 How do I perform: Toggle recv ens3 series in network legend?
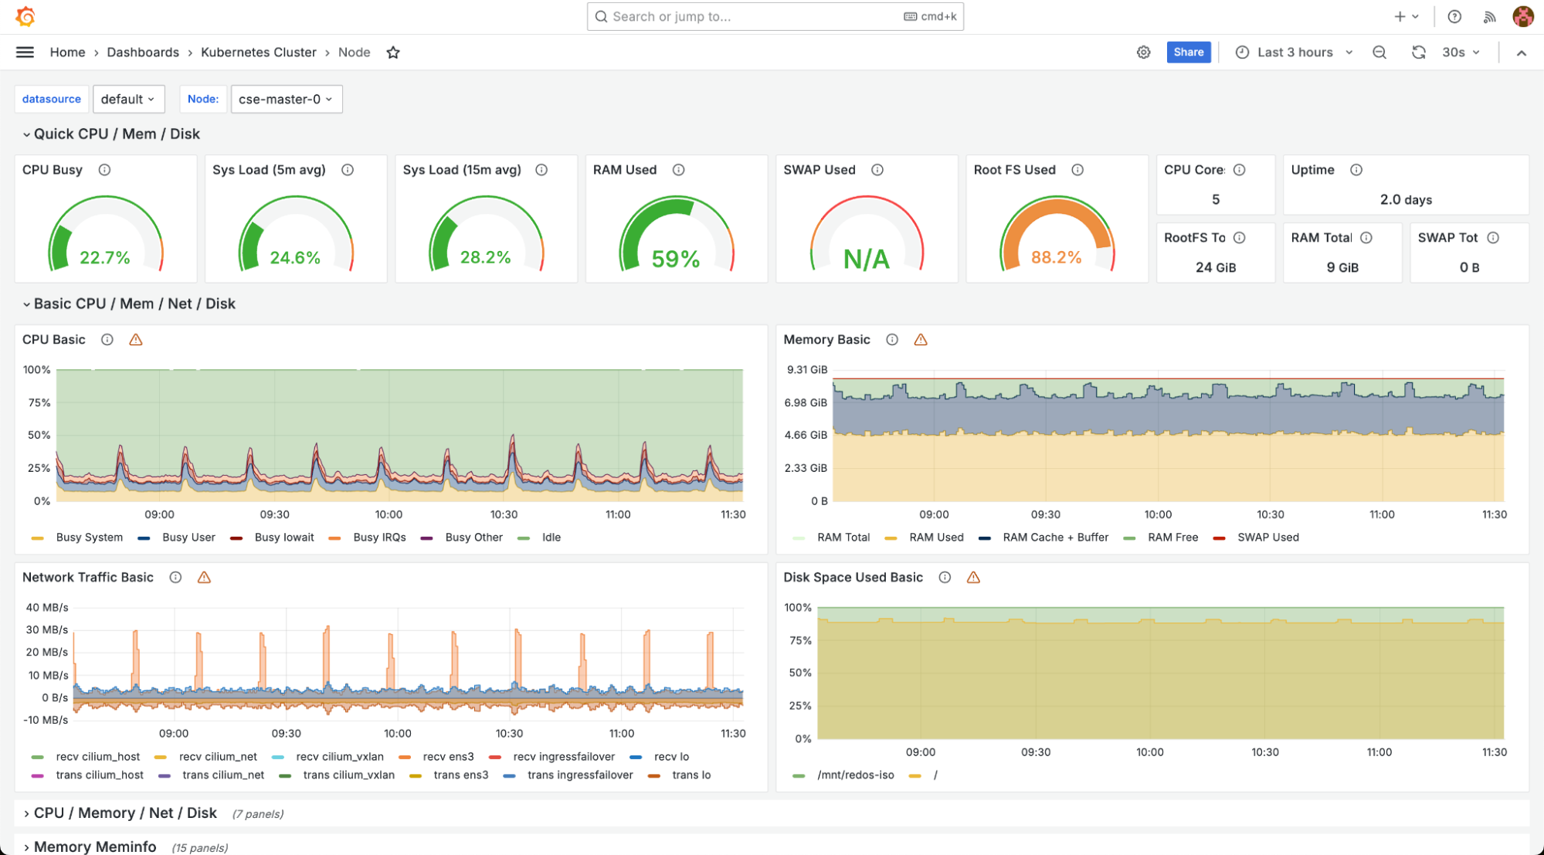tap(448, 757)
